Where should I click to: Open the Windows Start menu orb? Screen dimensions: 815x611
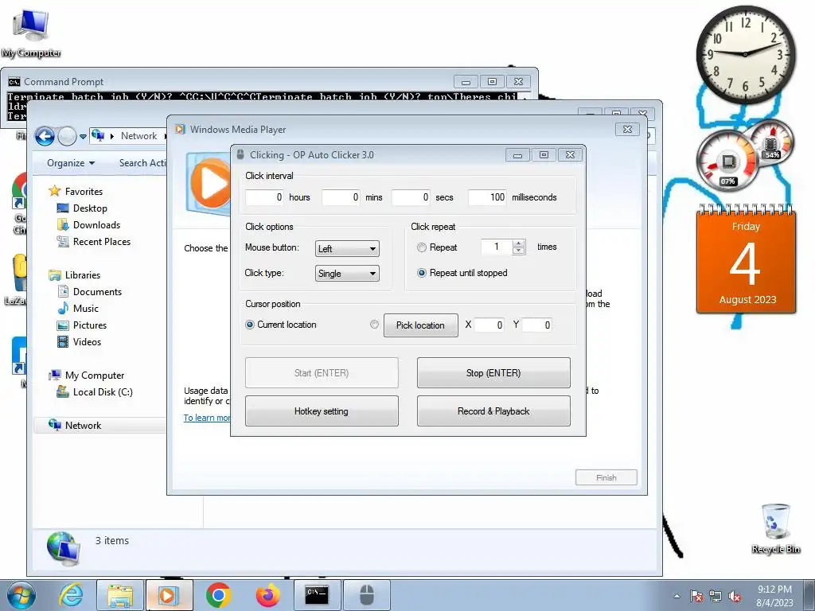pos(21,595)
